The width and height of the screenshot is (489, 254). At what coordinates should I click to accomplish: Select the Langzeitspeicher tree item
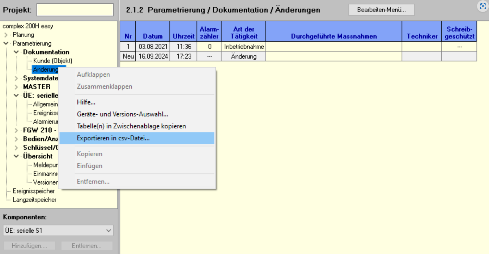pyautogui.click(x=34, y=200)
